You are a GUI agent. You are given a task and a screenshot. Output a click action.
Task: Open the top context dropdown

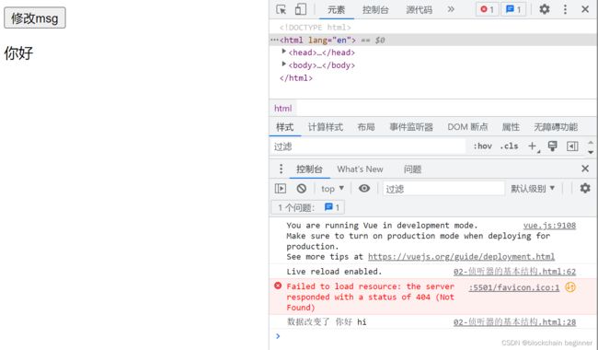tap(332, 189)
